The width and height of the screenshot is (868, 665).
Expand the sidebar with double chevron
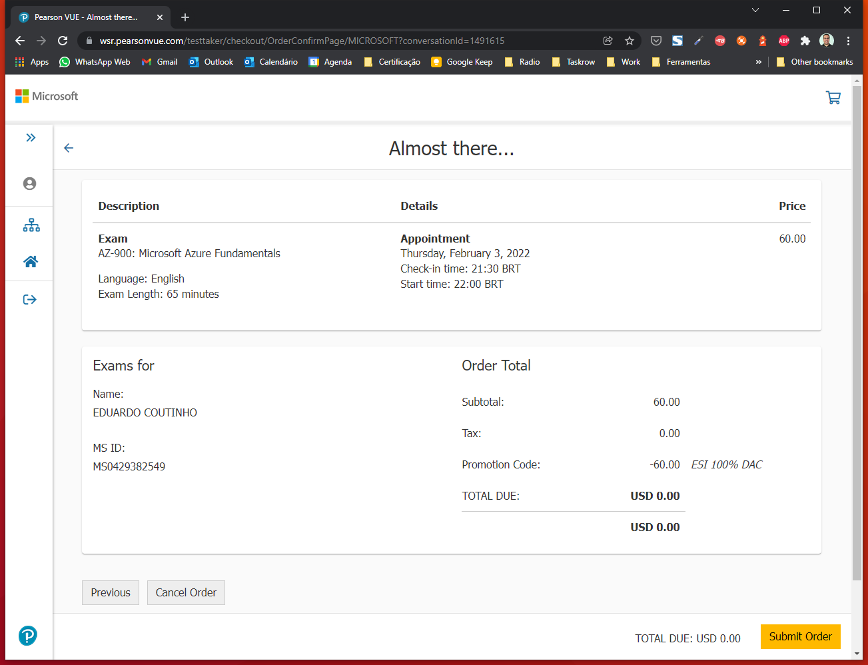[31, 138]
